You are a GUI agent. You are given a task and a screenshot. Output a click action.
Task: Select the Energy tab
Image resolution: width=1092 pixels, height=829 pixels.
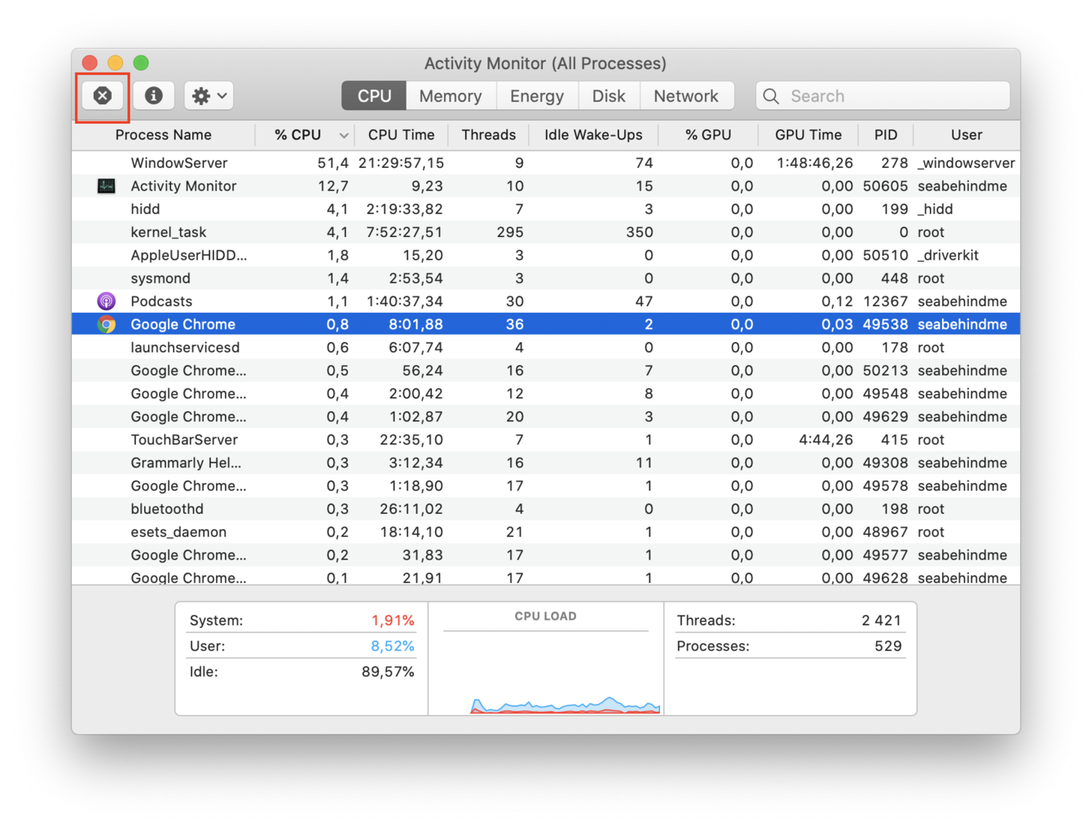point(536,95)
